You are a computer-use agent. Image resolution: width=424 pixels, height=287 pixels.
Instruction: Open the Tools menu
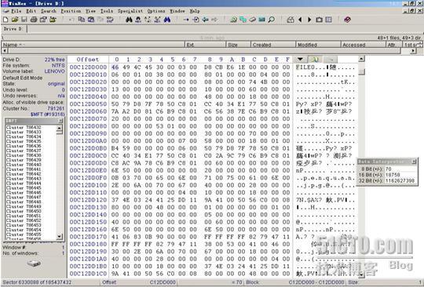pyautogui.click(x=107, y=11)
